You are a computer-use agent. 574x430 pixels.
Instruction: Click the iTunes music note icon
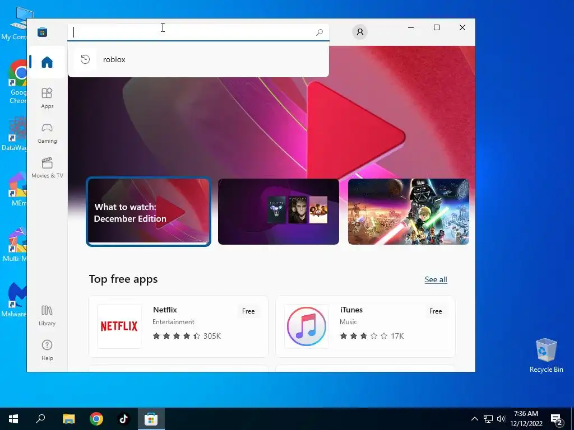click(x=307, y=326)
